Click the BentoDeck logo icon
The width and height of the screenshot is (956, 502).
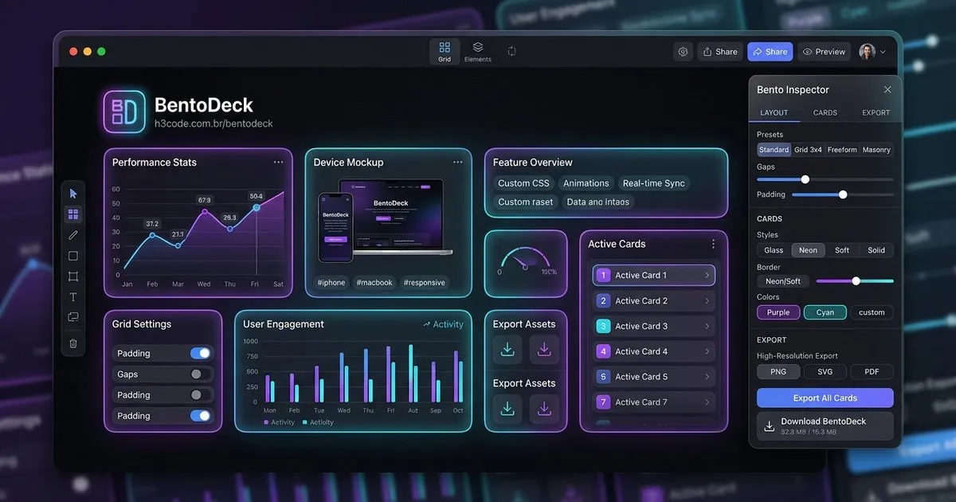click(x=124, y=111)
